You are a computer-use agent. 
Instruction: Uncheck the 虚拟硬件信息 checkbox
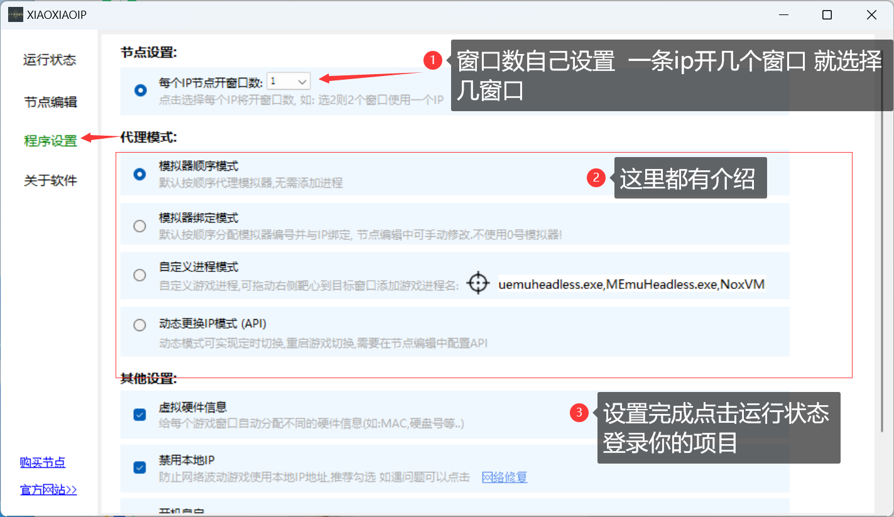[140, 415]
